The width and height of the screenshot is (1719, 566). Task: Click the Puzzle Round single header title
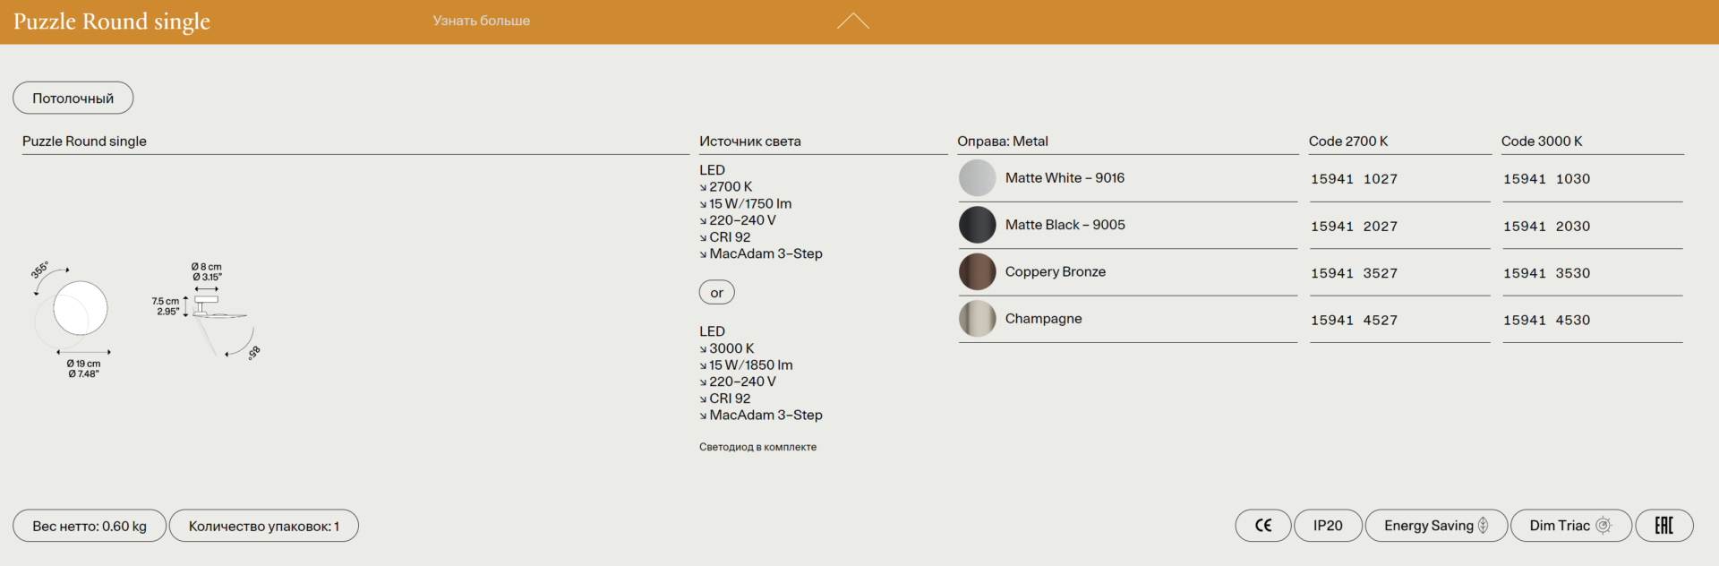(x=112, y=21)
